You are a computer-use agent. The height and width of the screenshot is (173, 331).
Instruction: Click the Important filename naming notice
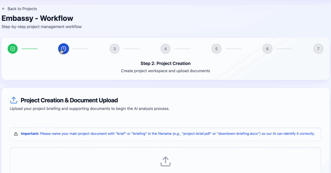(165, 134)
